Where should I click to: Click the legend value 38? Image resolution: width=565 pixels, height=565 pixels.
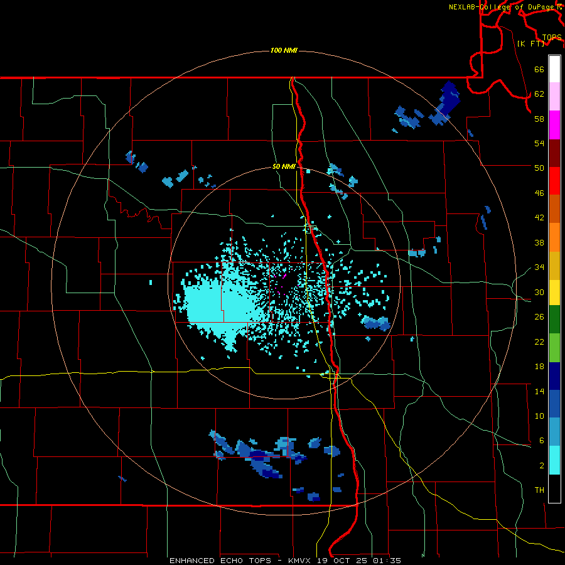(539, 242)
